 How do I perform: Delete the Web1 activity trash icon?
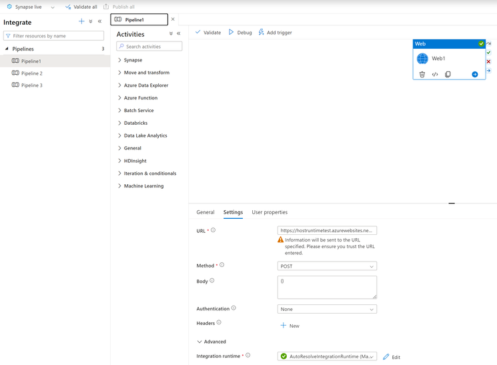click(x=422, y=74)
